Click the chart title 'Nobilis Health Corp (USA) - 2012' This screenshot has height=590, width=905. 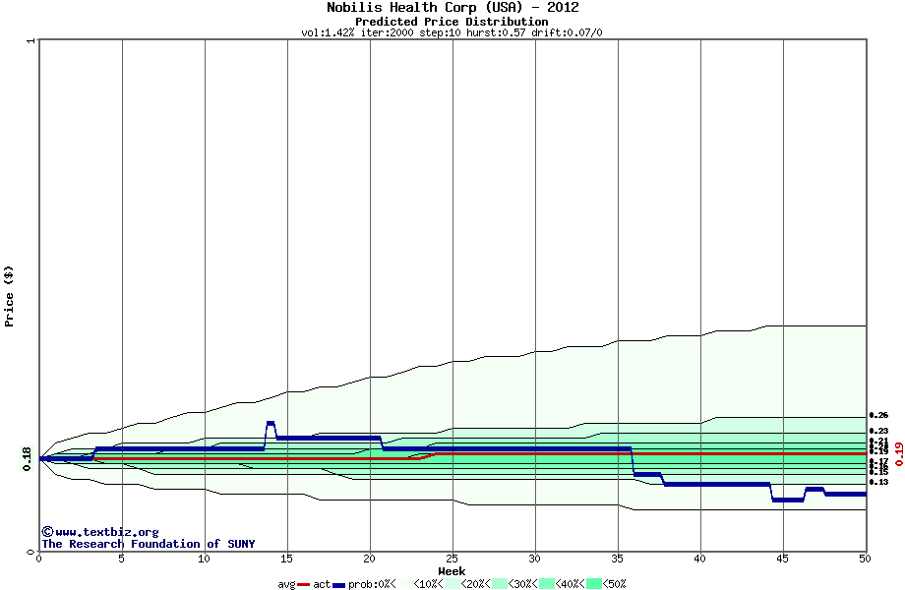click(x=452, y=8)
